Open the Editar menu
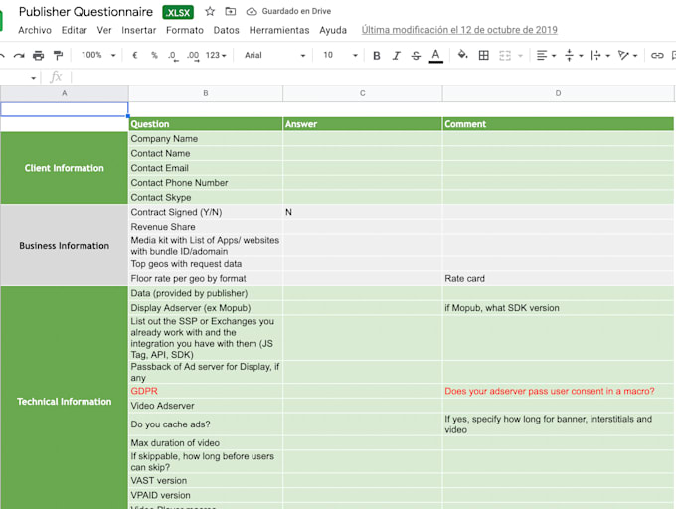 coord(74,30)
